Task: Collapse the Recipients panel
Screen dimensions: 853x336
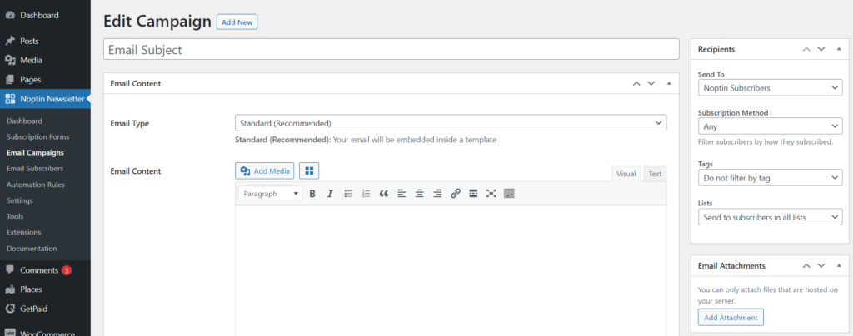Action: 839,49
